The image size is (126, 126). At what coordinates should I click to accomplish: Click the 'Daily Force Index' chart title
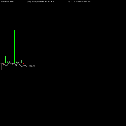[8, 2]
